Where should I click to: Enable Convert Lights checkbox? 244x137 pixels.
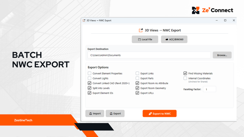click(89, 78)
